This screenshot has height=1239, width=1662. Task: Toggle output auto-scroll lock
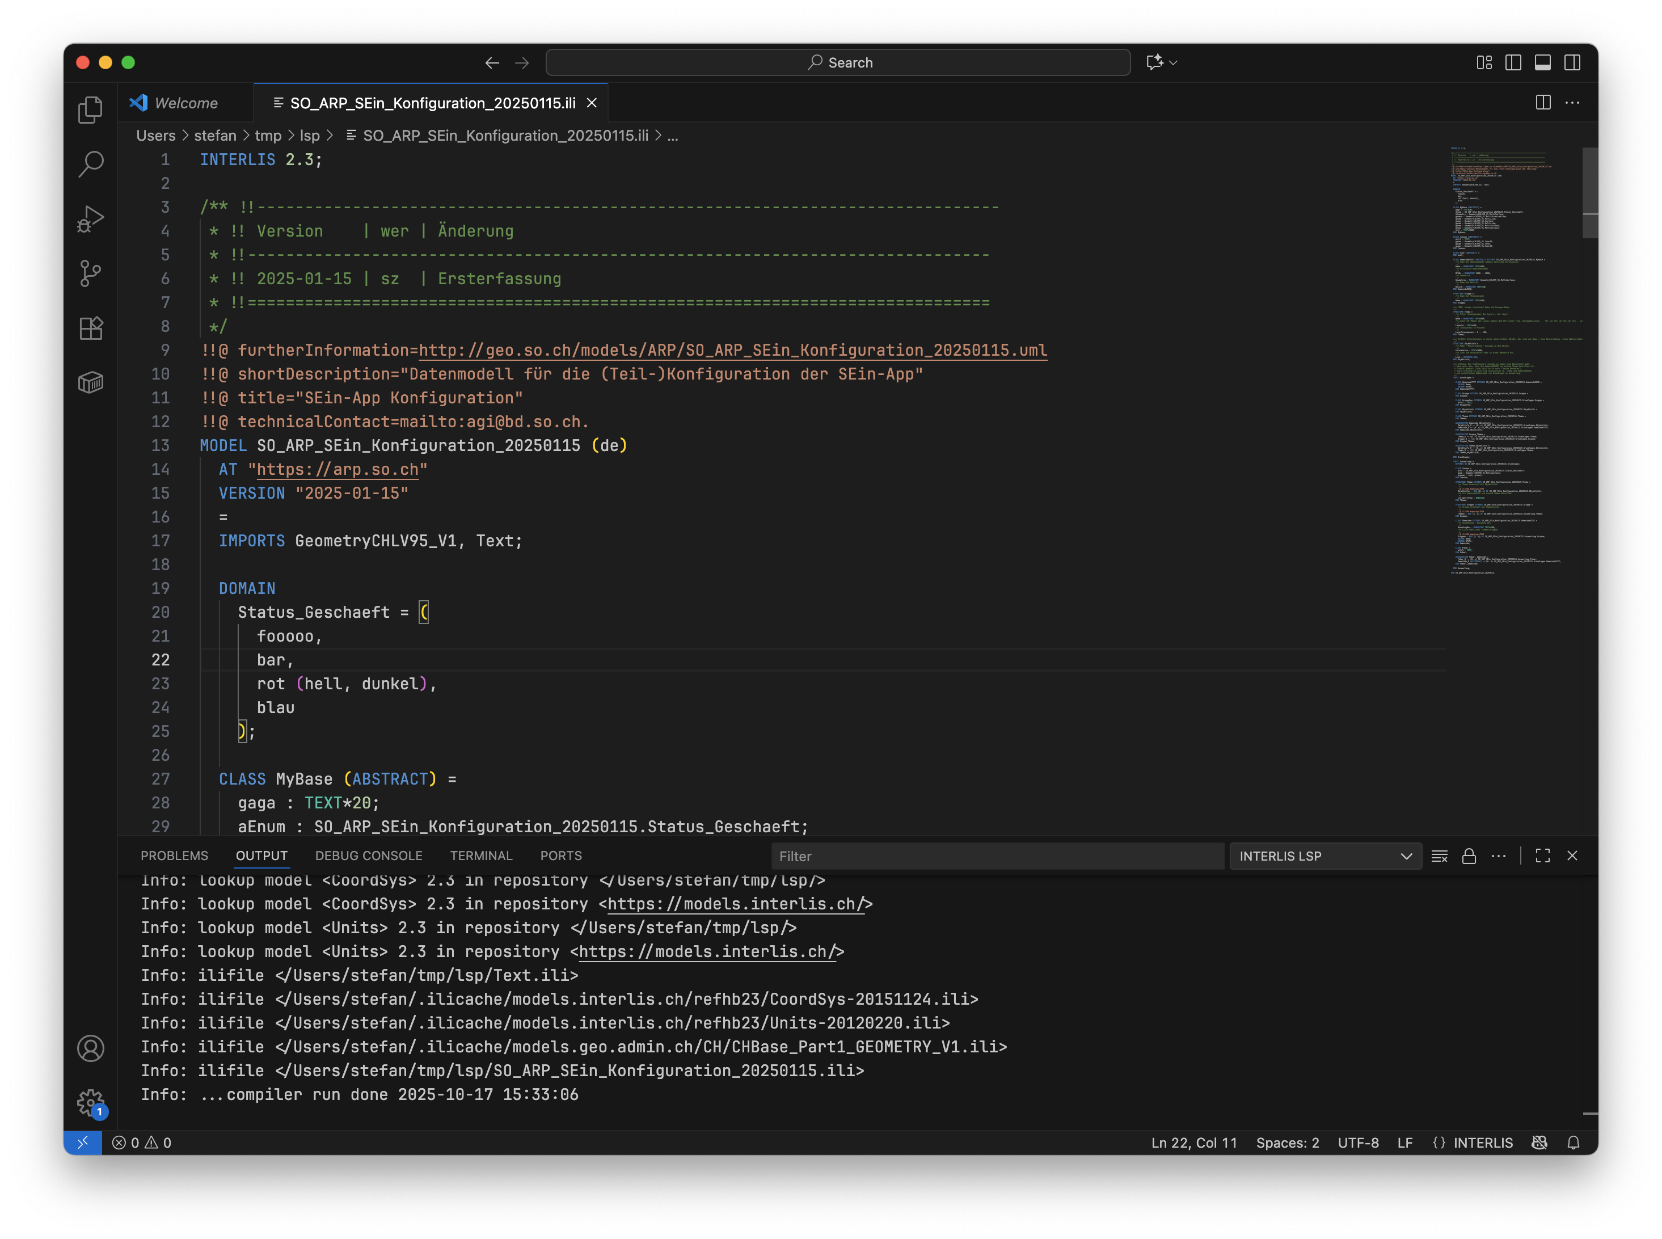click(x=1469, y=855)
